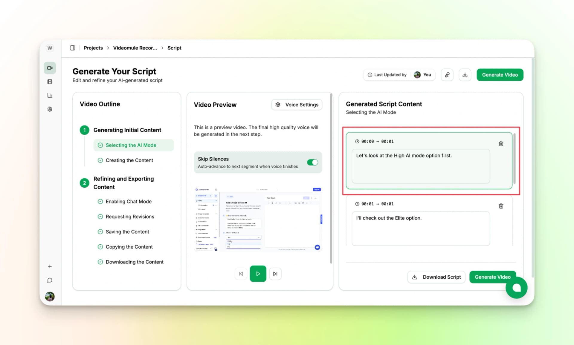Click the skip-forward playback control

tap(275, 273)
